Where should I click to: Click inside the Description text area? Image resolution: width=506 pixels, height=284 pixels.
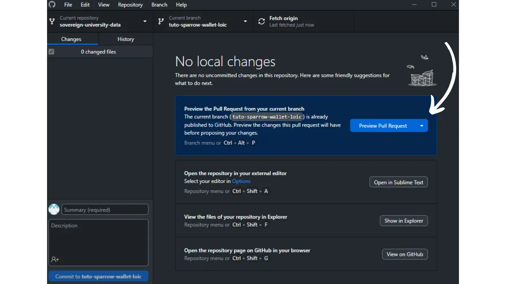[98, 239]
